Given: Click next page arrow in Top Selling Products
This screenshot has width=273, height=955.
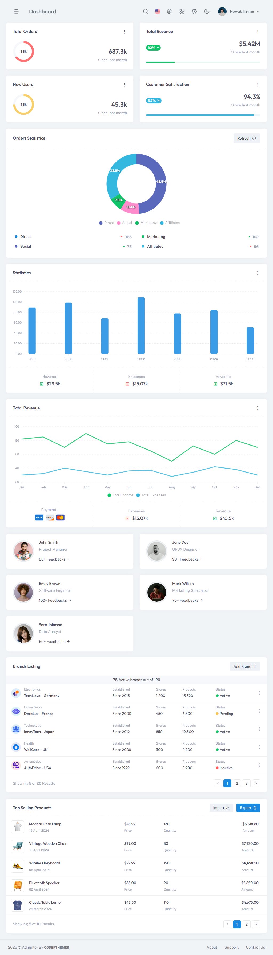Looking at the screenshot, I should [x=256, y=924].
